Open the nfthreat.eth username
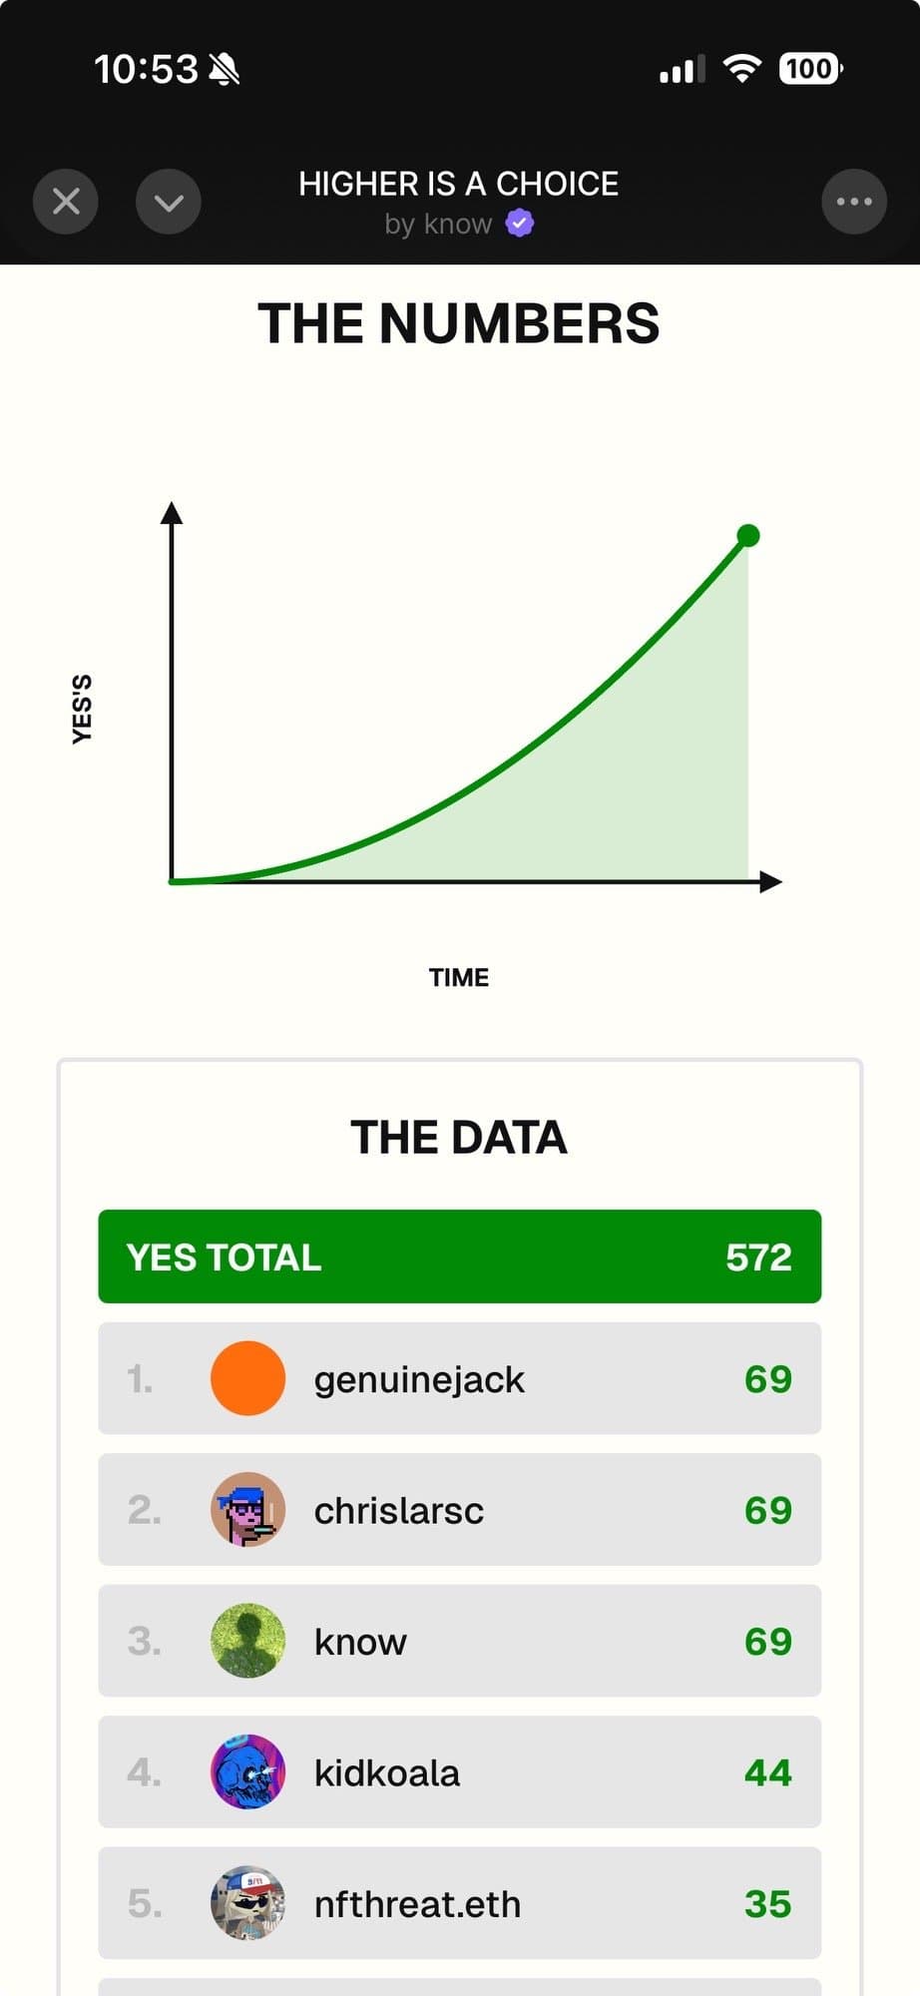Viewport: 920px width, 1996px height. (x=417, y=1904)
